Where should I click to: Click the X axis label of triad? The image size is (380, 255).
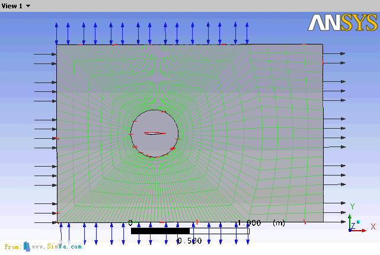(x=373, y=227)
